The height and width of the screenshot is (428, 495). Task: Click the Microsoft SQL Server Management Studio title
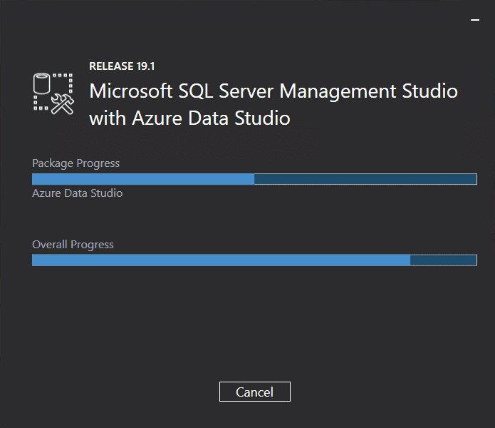(273, 91)
